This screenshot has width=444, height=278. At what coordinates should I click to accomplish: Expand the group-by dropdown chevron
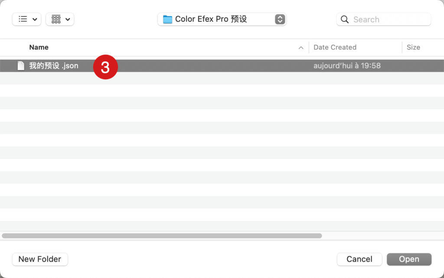[x=68, y=19]
